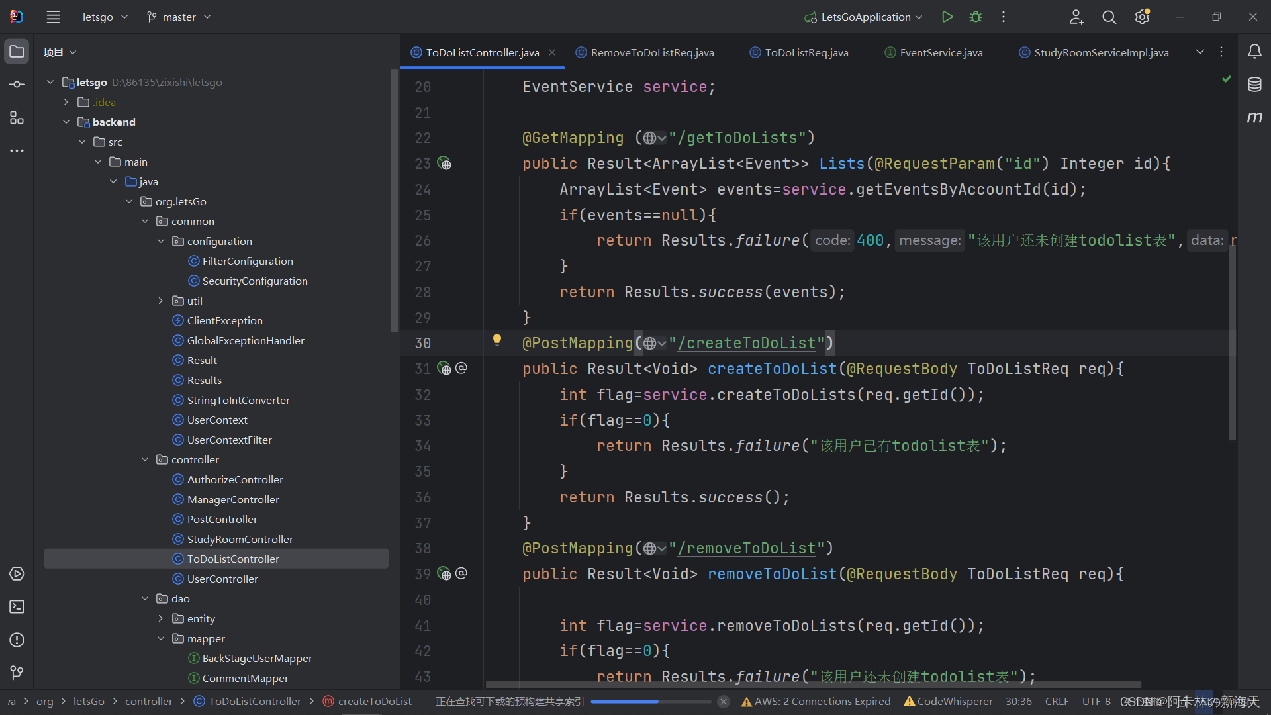Image resolution: width=1271 pixels, height=715 pixels.
Task: Open the Commit tool window
Action: (x=17, y=84)
